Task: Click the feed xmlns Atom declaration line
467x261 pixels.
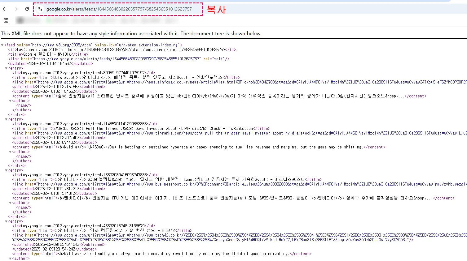Action: [93, 45]
